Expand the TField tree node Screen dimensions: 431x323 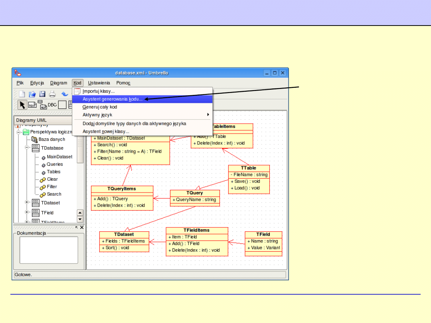click(27, 212)
